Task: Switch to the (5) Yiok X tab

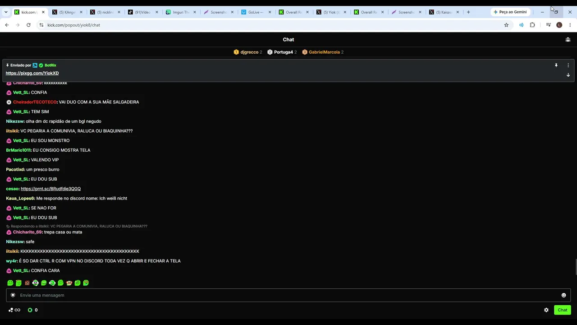Action: (331, 12)
